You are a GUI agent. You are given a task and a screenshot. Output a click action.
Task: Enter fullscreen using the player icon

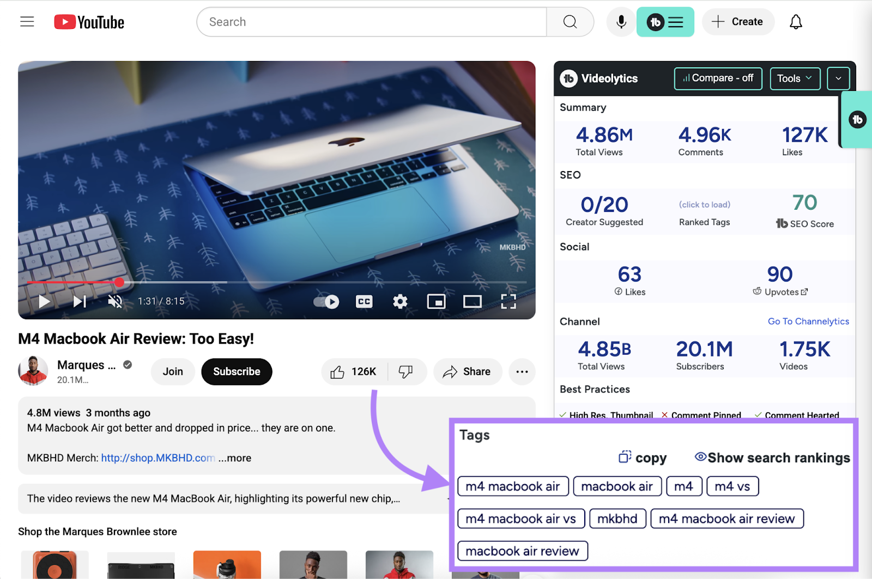click(508, 301)
